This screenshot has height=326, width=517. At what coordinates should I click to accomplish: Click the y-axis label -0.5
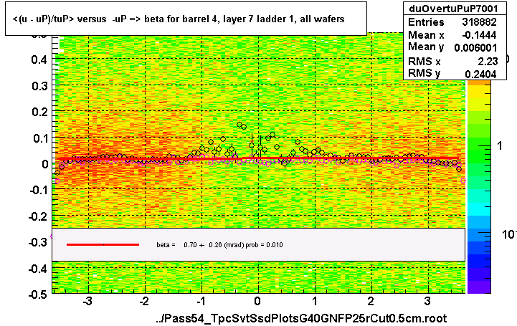pos(39,294)
